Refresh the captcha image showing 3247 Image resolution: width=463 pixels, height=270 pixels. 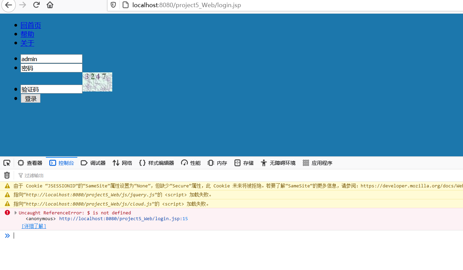pyautogui.click(x=98, y=82)
